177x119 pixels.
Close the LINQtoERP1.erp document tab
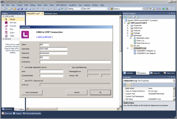pyautogui.click(x=42, y=14)
